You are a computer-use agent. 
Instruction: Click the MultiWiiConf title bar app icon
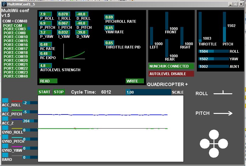pyautogui.click(x=4, y=4)
